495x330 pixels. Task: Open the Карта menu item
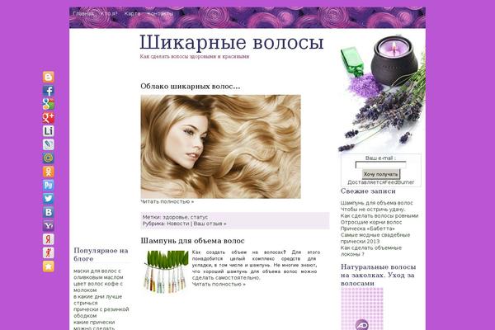132,14
